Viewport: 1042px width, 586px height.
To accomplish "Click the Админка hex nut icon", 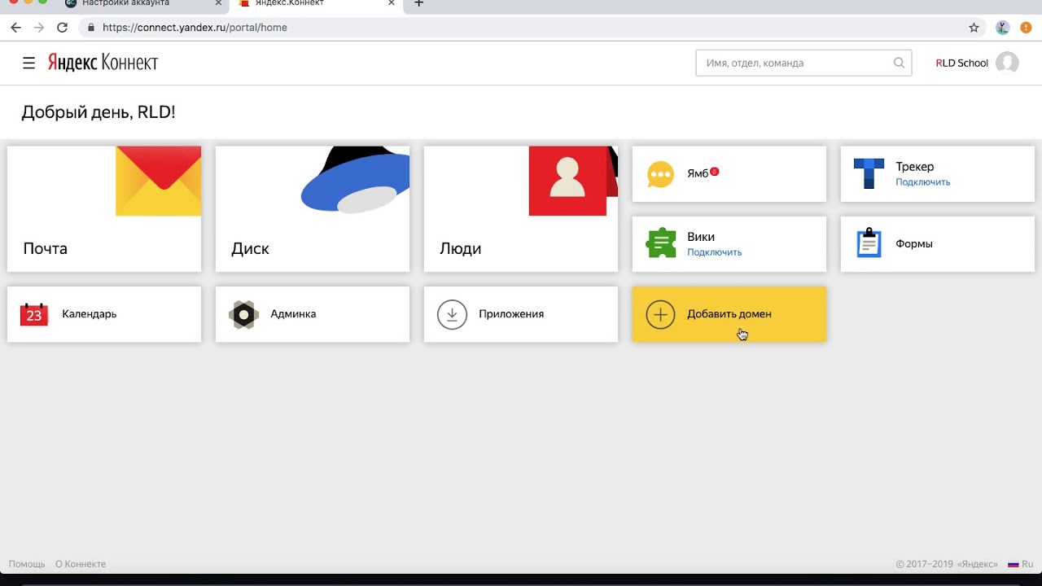I will [243, 314].
